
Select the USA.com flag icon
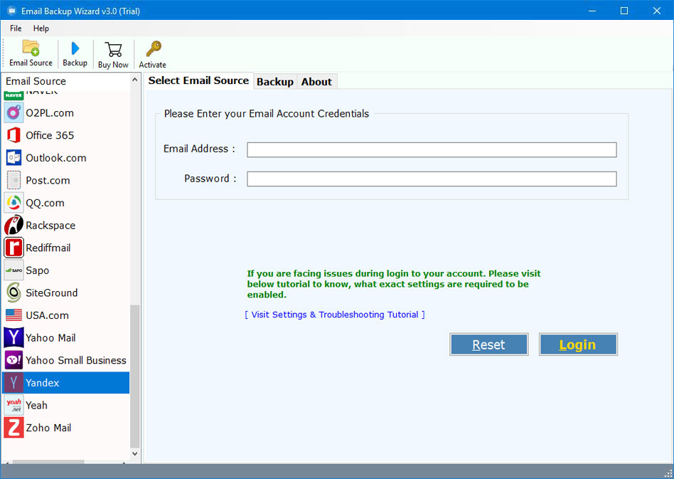coord(14,315)
